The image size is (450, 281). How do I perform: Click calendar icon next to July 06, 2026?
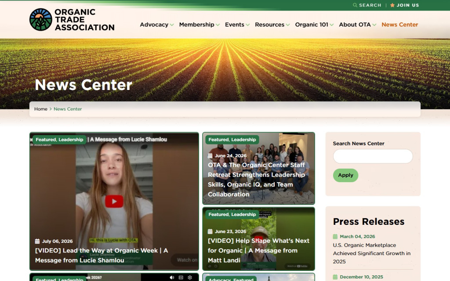pos(37,241)
